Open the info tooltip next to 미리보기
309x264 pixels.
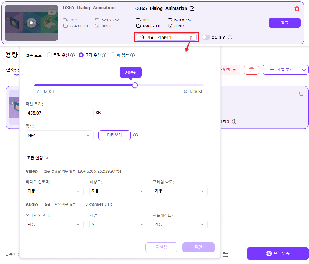[136, 135]
